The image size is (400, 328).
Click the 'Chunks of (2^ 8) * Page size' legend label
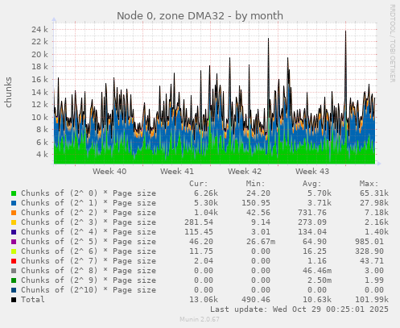click(89, 271)
